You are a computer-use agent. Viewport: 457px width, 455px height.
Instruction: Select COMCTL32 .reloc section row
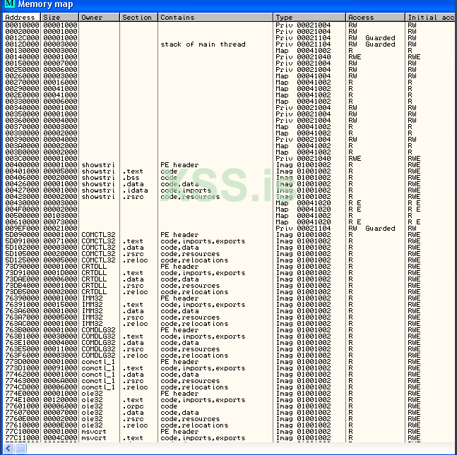(229, 260)
